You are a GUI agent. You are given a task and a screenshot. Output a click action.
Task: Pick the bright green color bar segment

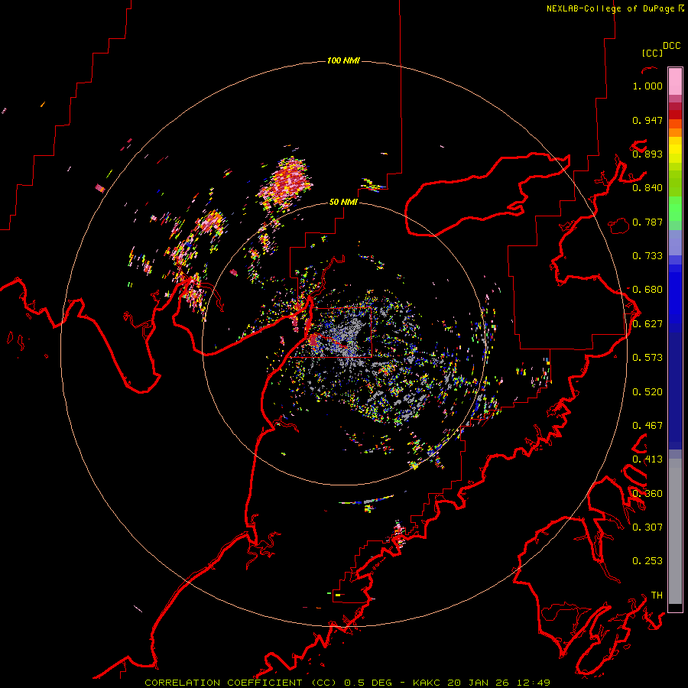(675, 209)
